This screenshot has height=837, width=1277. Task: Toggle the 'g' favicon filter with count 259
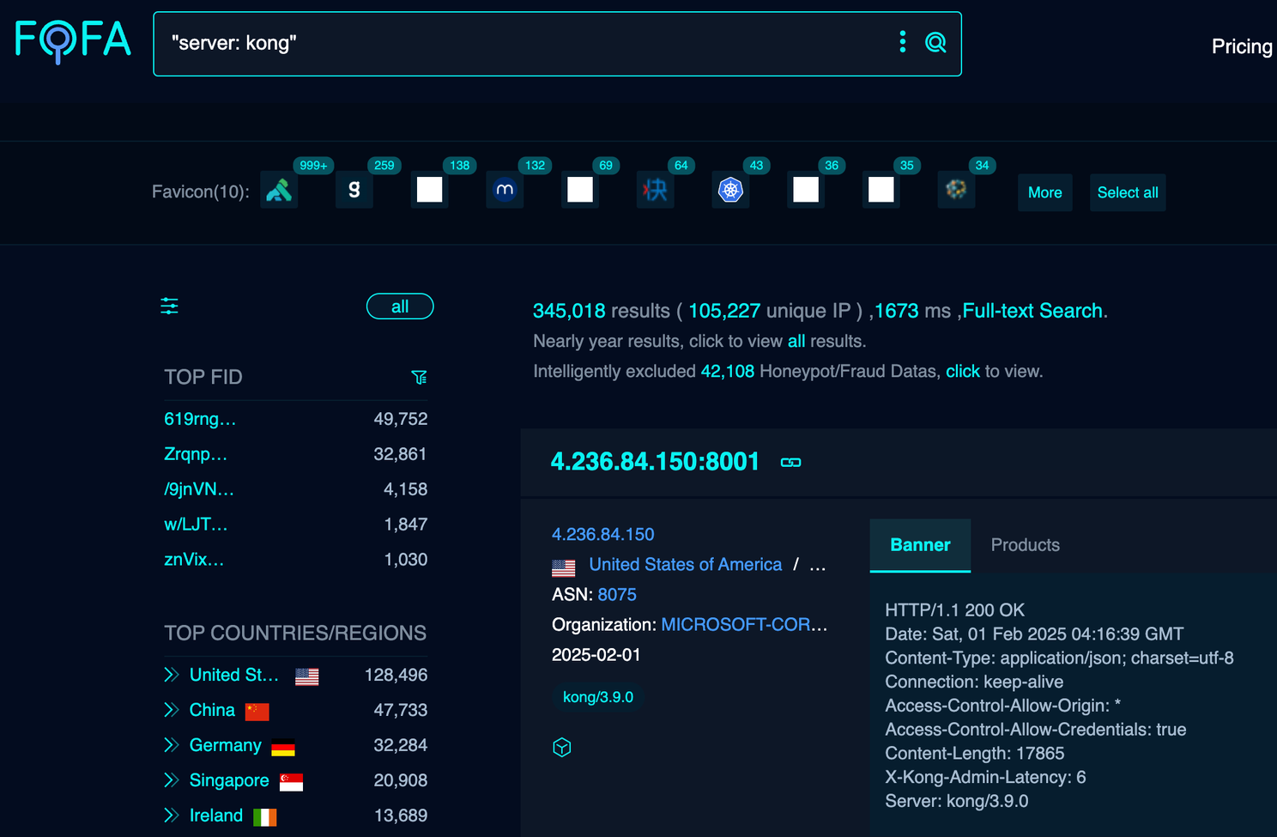point(354,190)
